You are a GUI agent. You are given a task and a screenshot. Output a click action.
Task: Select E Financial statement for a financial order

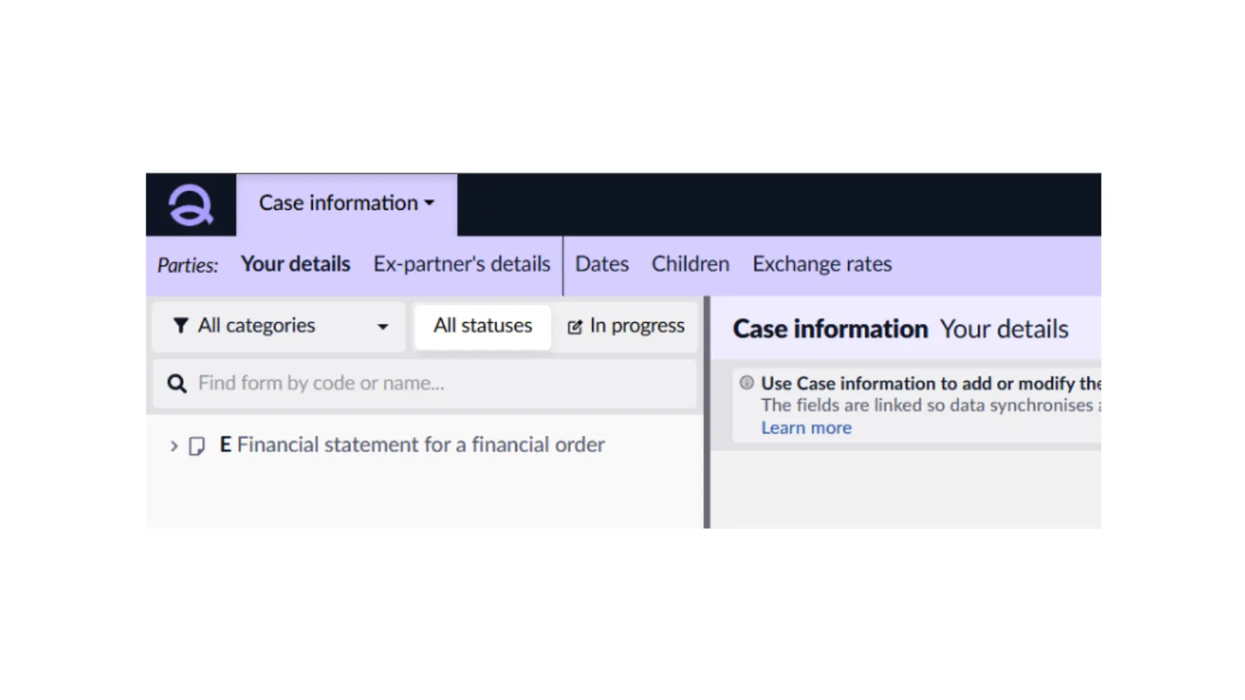(x=412, y=445)
